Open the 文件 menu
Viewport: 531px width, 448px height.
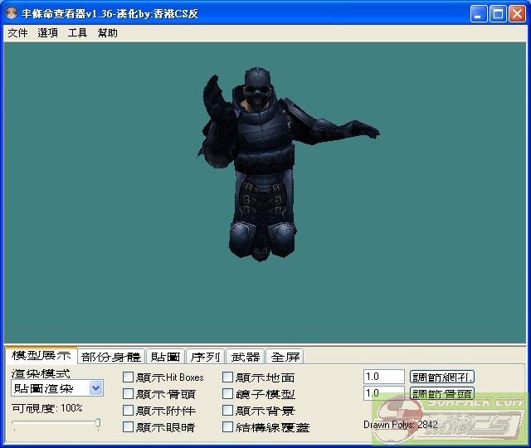[x=17, y=33]
